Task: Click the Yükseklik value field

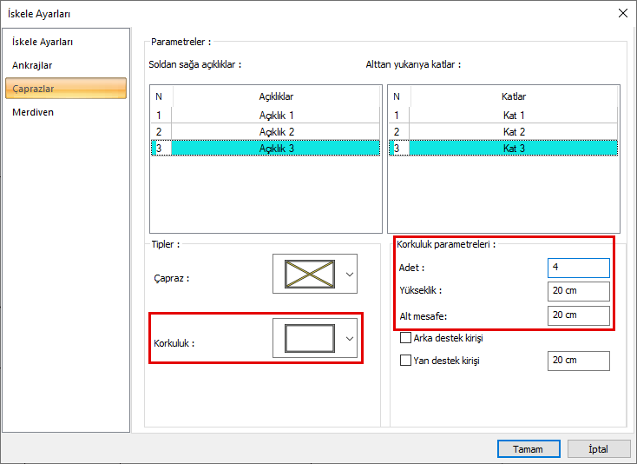Action: pos(578,291)
